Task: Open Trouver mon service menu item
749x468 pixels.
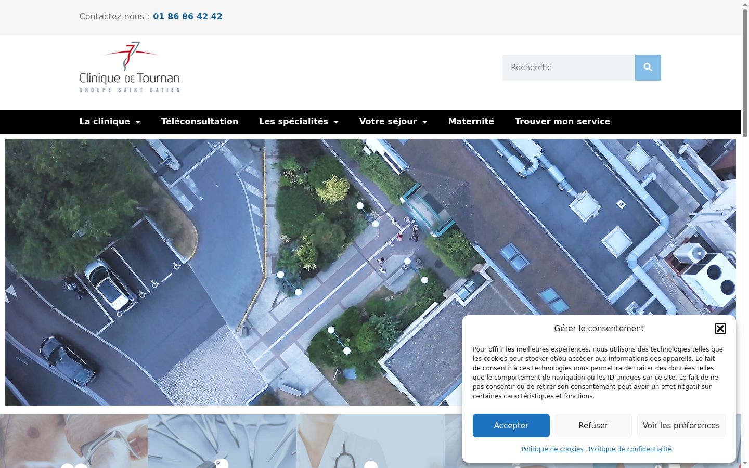Action: tap(562, 122)
